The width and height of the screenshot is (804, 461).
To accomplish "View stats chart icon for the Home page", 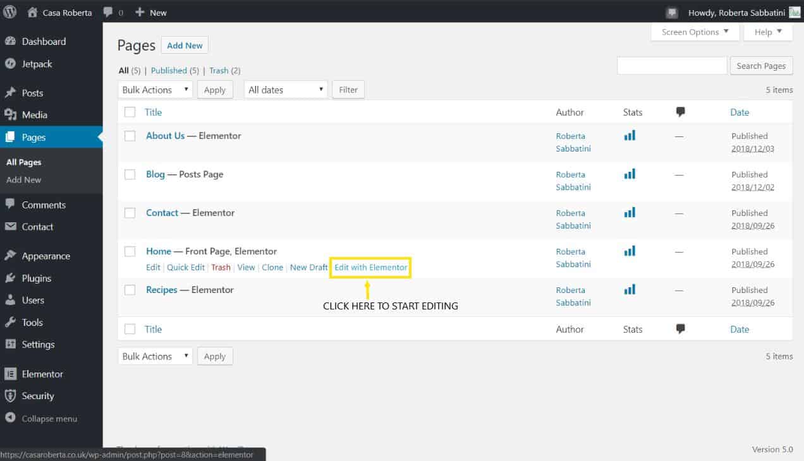I will [630, 251].
